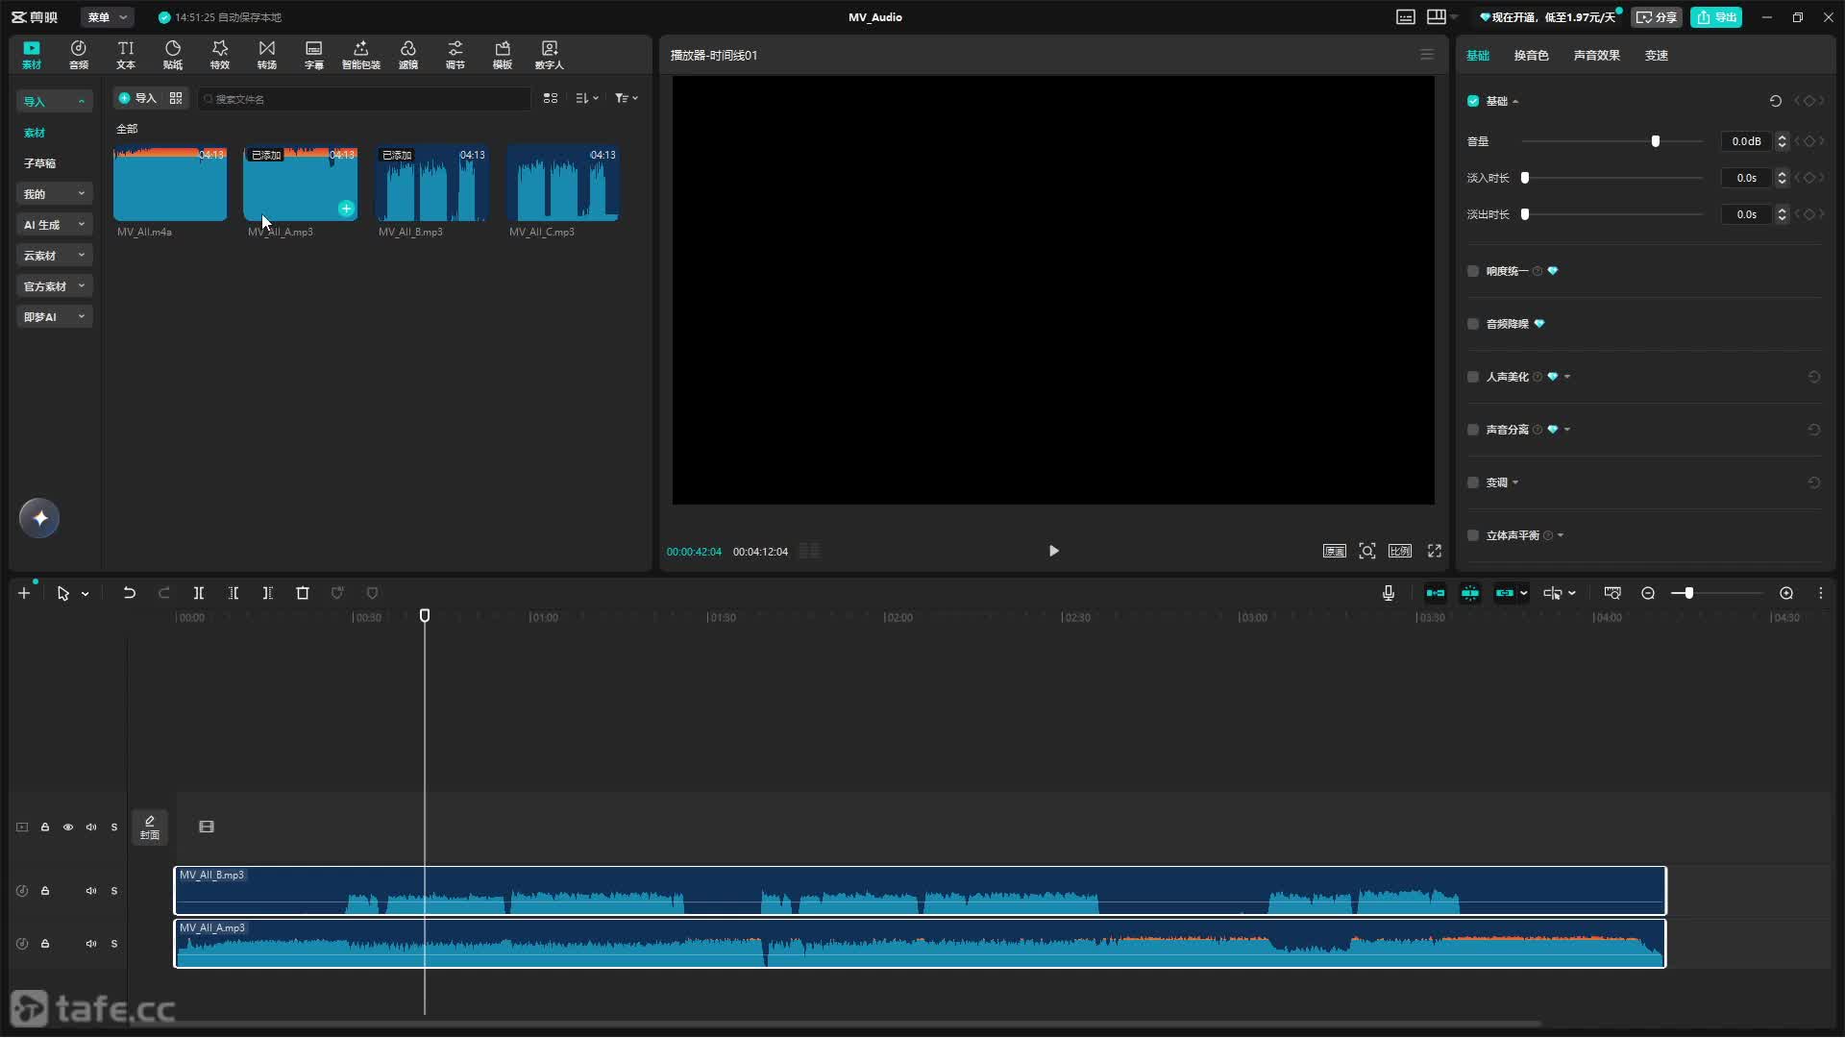
Task: Click the split clip tool
Action: 199,593
